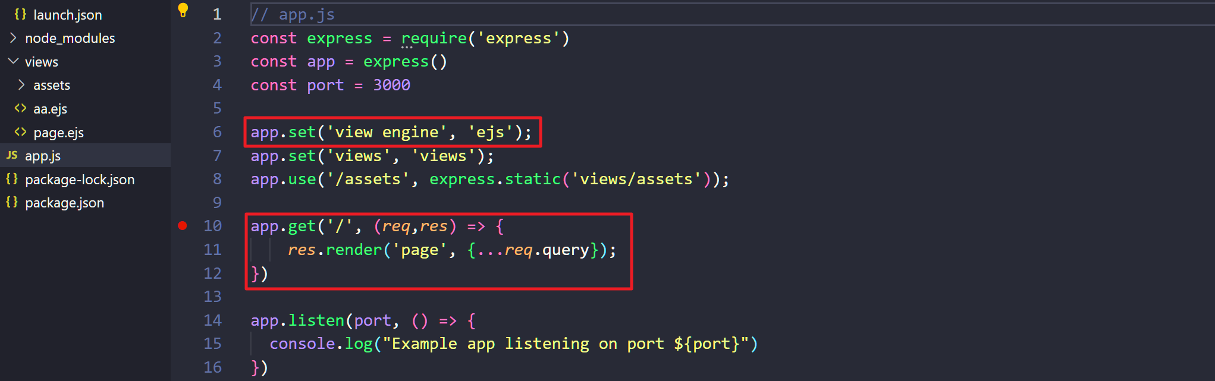Select the views folder label
Image resolution: width=1215 pixels, height=381 pixels.
pos(41,62)
